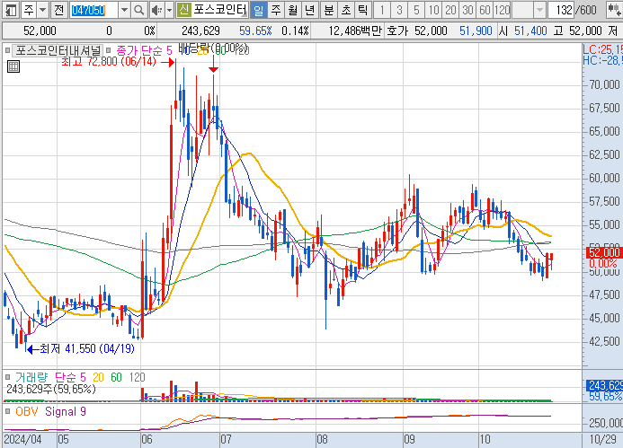Open the dropdown next to the speaker icon
The height and width of the screenshot is (448, 623).
click(169, 10)
